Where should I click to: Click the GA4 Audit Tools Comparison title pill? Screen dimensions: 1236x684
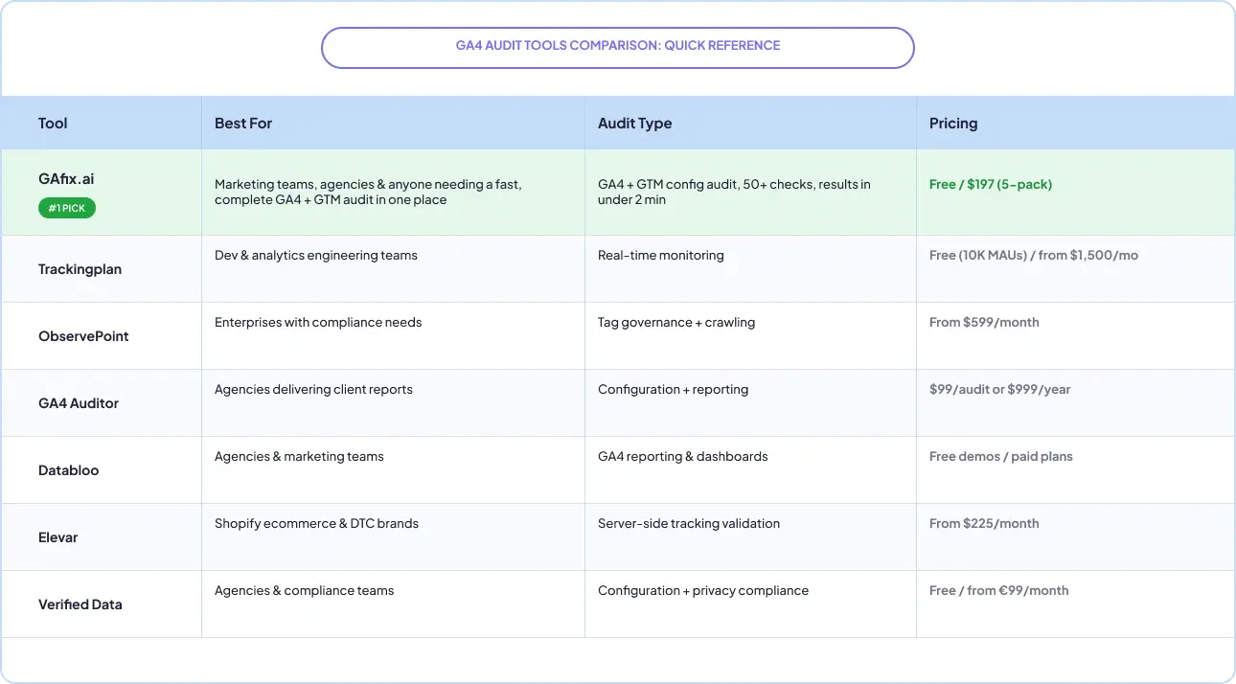[x=617, y=47]
